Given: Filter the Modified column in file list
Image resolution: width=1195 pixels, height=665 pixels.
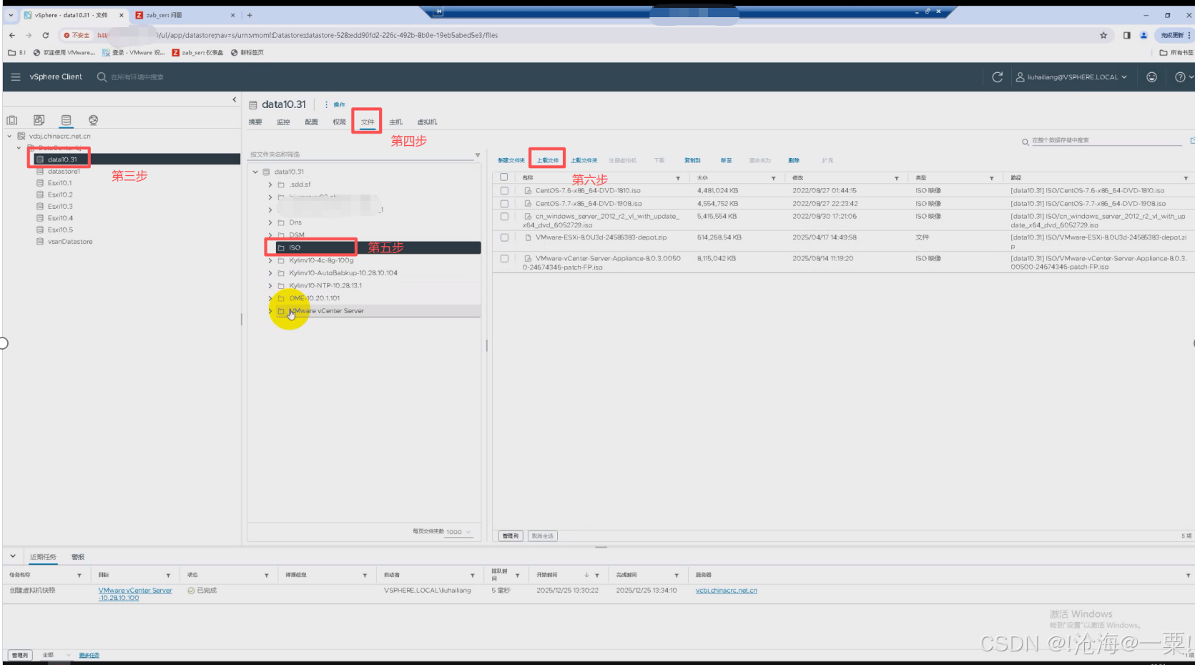Looking at the screenshot, I should [x=896, y=178].
